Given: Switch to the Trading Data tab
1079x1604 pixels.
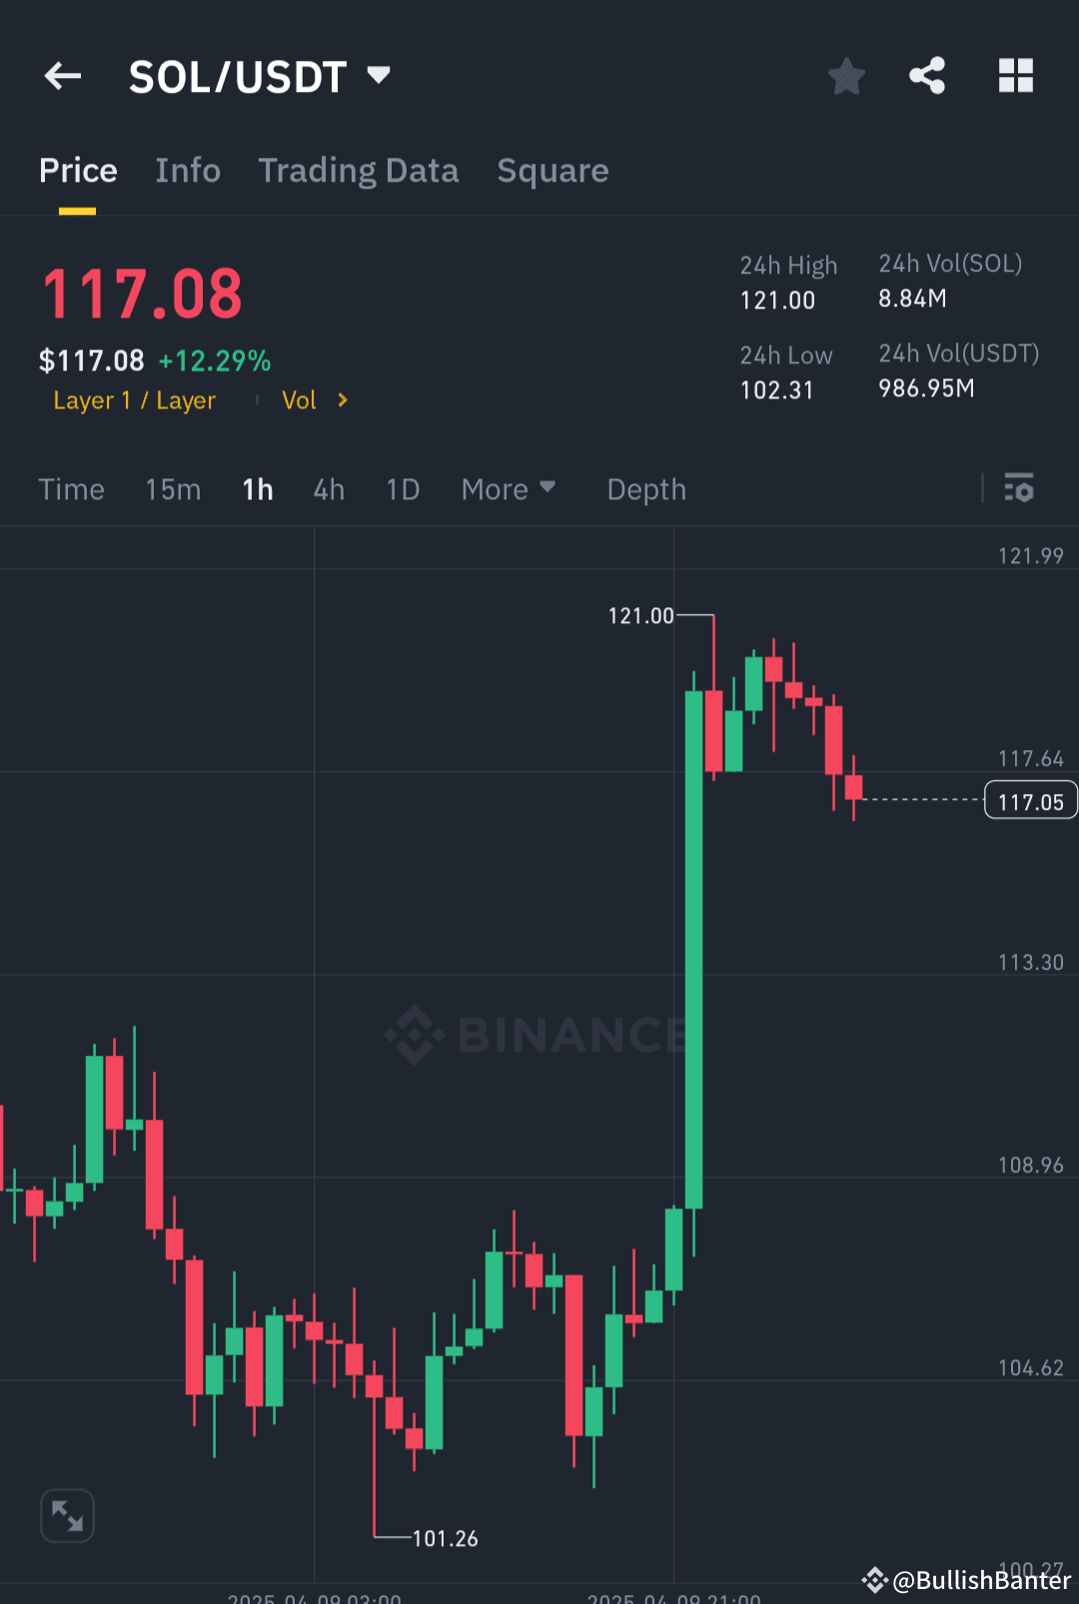Looking at the screenshot, I should coord(358,171).
